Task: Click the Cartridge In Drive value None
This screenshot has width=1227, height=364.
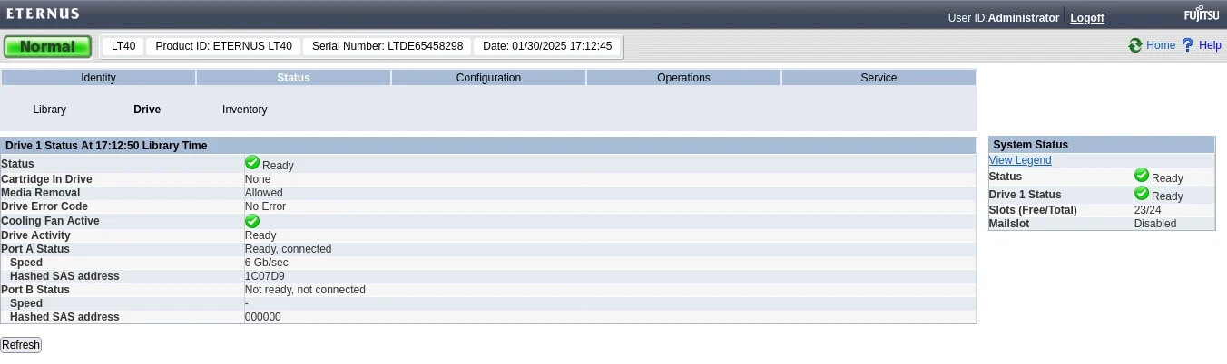Action: pos(258,179)
